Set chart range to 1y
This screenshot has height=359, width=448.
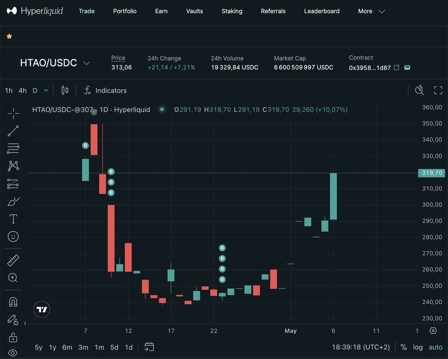click(52, 347)
